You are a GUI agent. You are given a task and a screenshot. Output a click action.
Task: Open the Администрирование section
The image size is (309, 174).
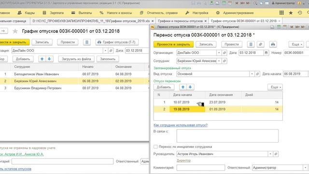coord(235,13)
